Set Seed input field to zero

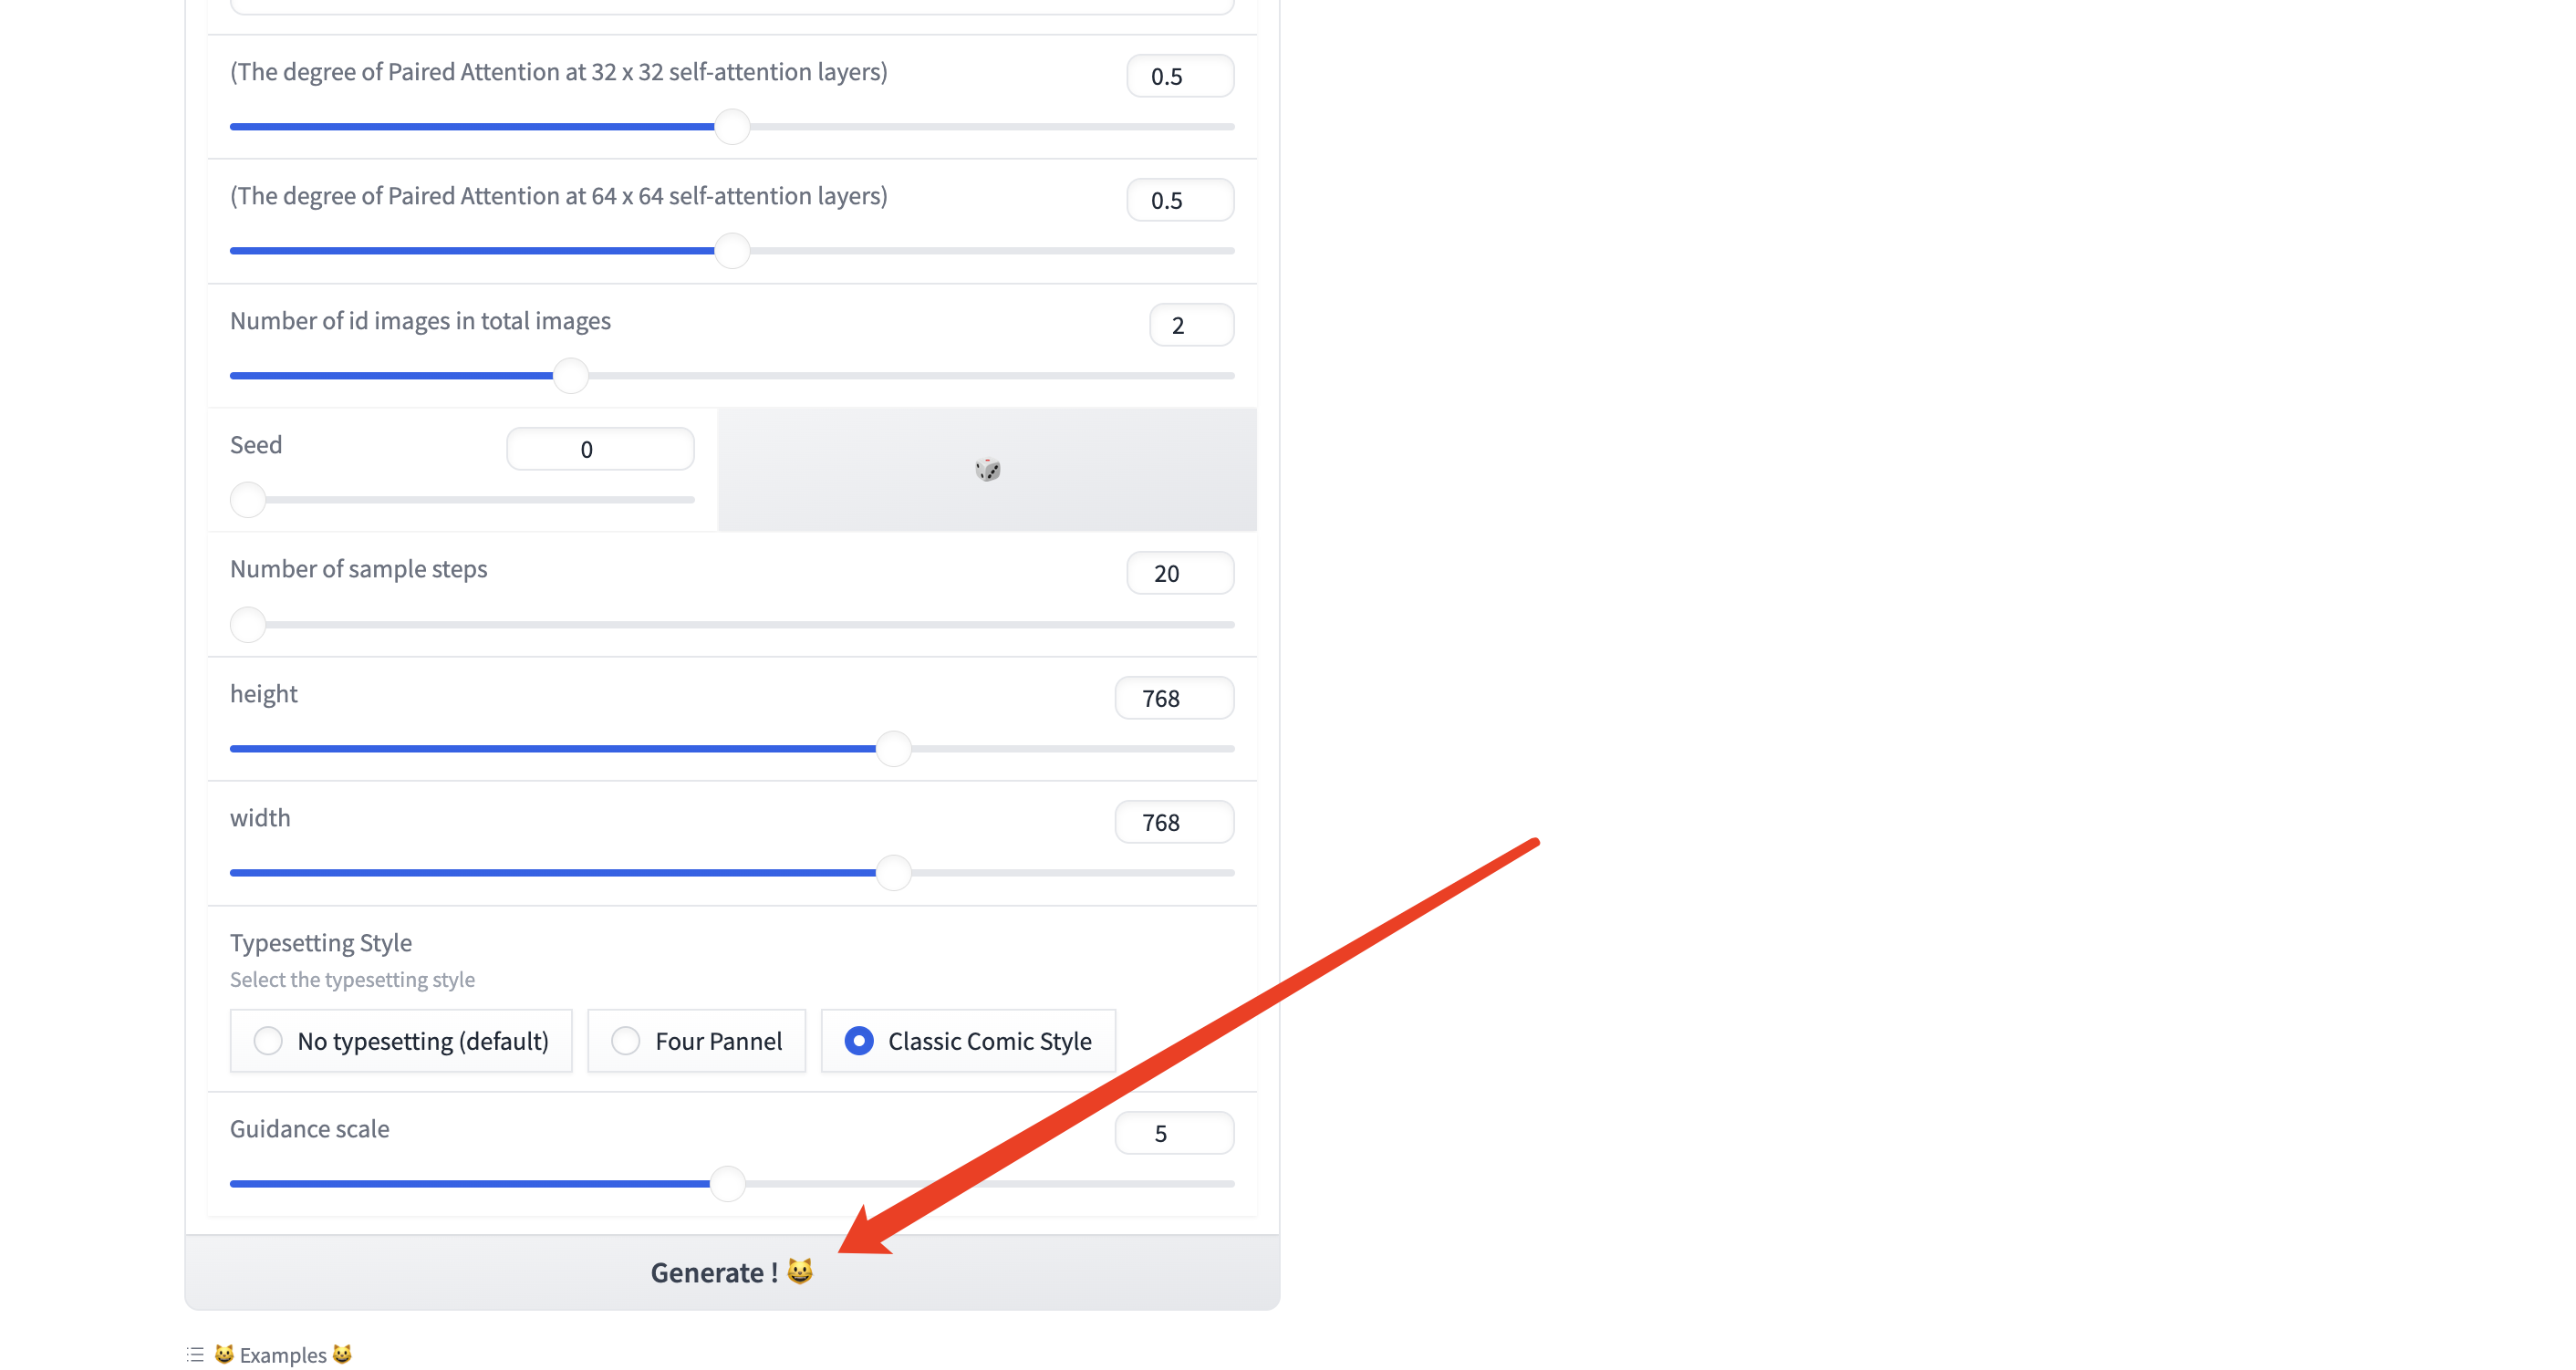[601, 446]
